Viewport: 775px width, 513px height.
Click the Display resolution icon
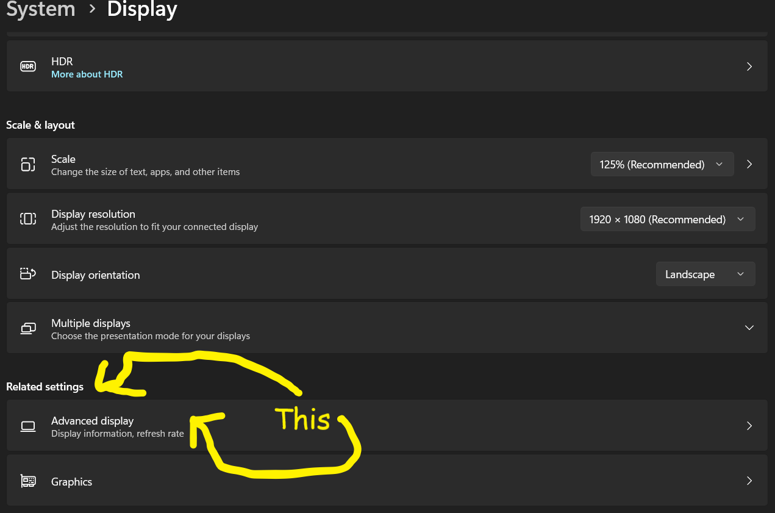tap(28, 219)
